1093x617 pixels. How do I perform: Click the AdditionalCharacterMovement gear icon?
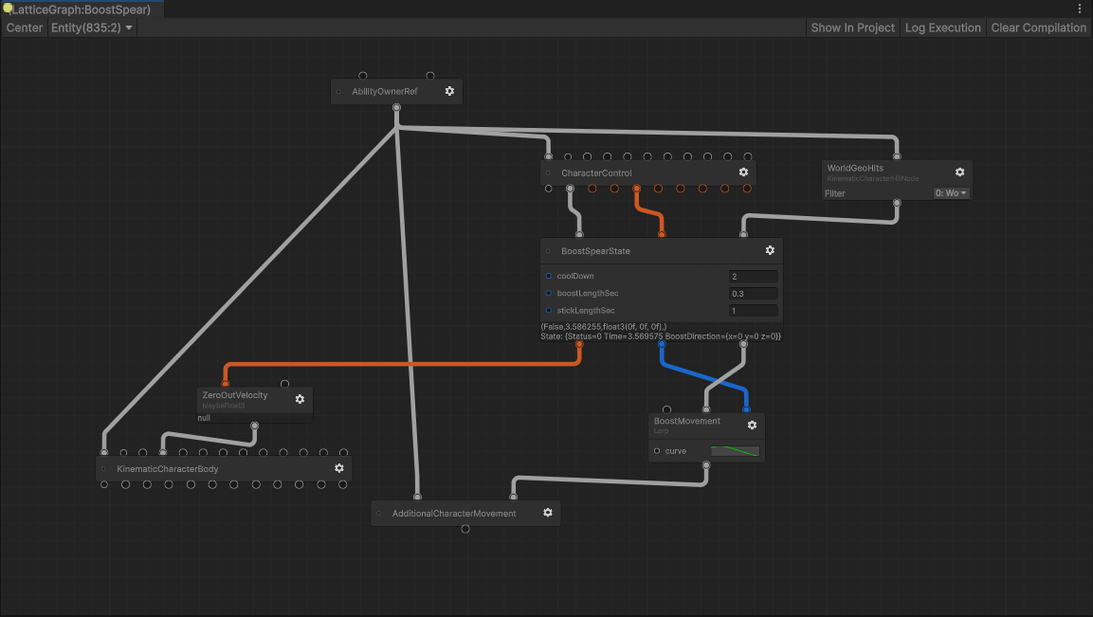(x=547, y=512)
